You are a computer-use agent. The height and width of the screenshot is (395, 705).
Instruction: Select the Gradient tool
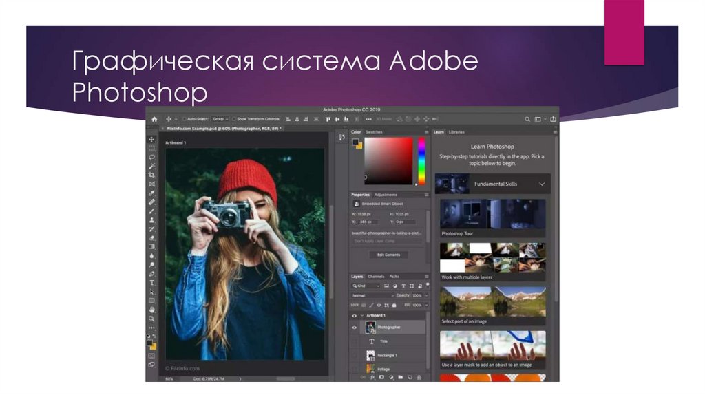click(x=152, y=247)
